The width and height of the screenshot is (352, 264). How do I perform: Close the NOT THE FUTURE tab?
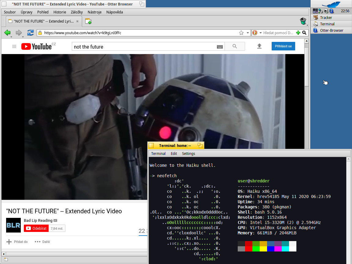[77, 21]
